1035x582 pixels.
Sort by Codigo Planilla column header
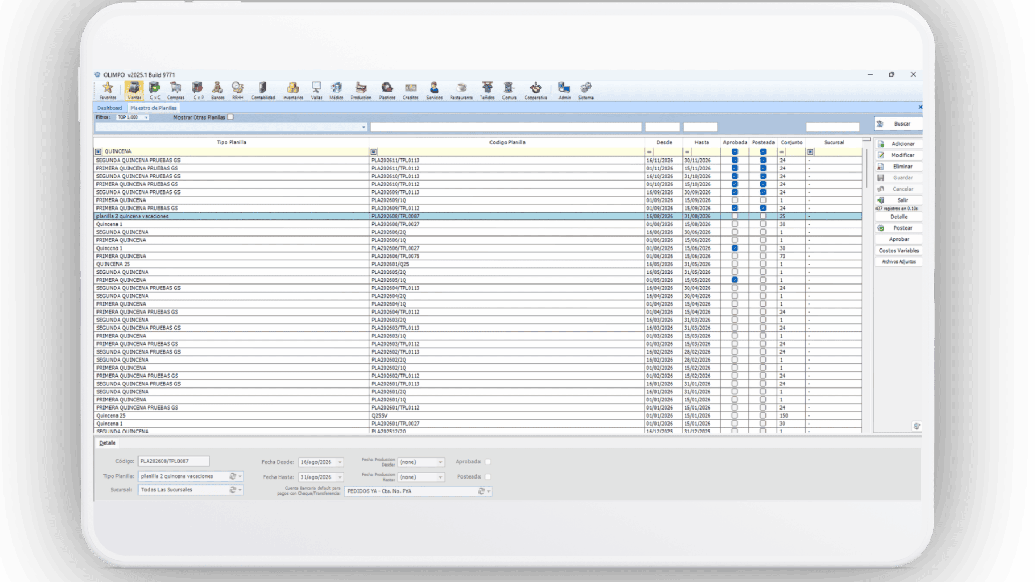click(x=507, y=143)
